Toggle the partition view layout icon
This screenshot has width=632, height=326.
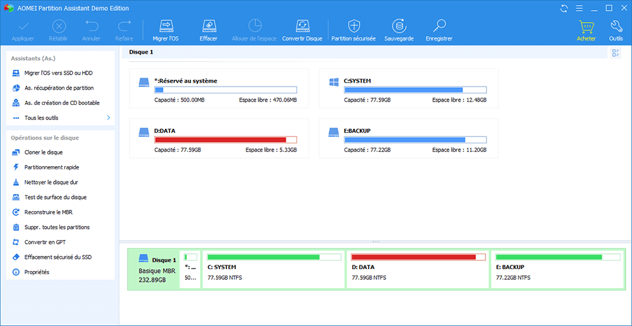[x=616, y=53]
